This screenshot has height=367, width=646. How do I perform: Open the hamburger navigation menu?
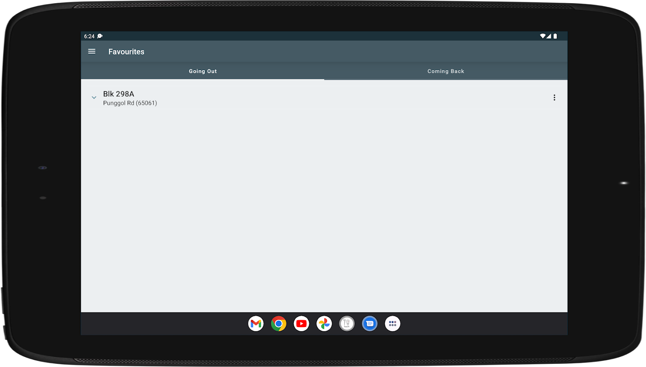(92, 51)
